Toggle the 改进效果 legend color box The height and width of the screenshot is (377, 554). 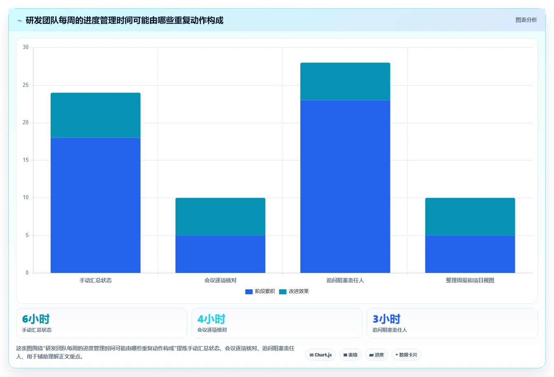[x=283, y=291]
